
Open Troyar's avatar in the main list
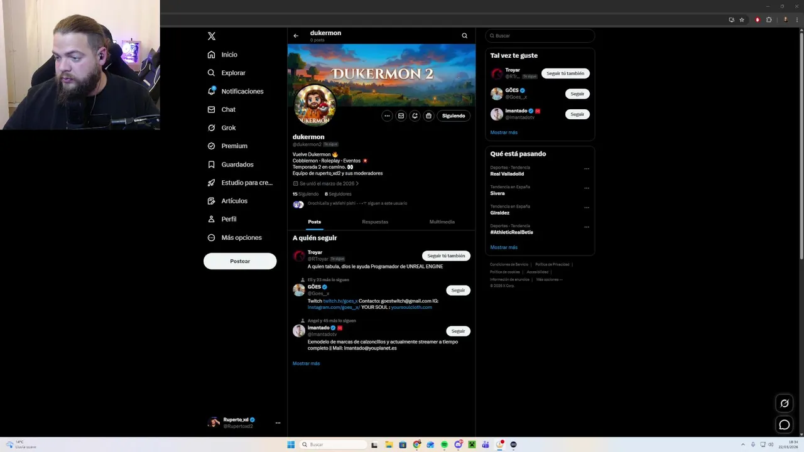click(x=299, y=256)
